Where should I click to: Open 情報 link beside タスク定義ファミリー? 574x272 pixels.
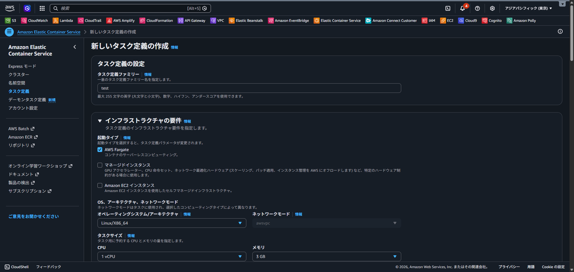(148, 75)
